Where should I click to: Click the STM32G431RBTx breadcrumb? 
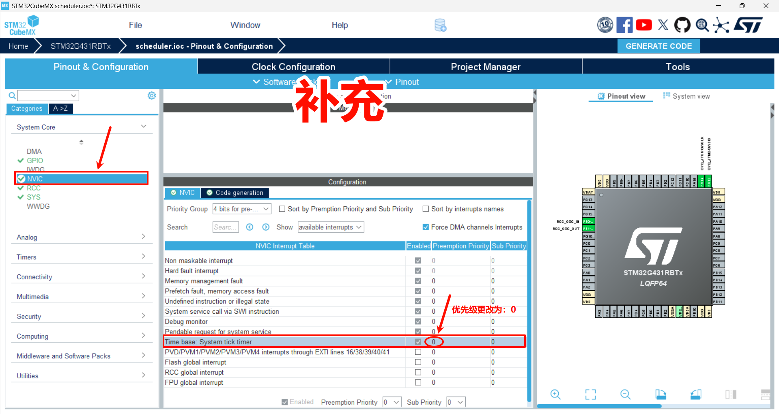[81, 46]
